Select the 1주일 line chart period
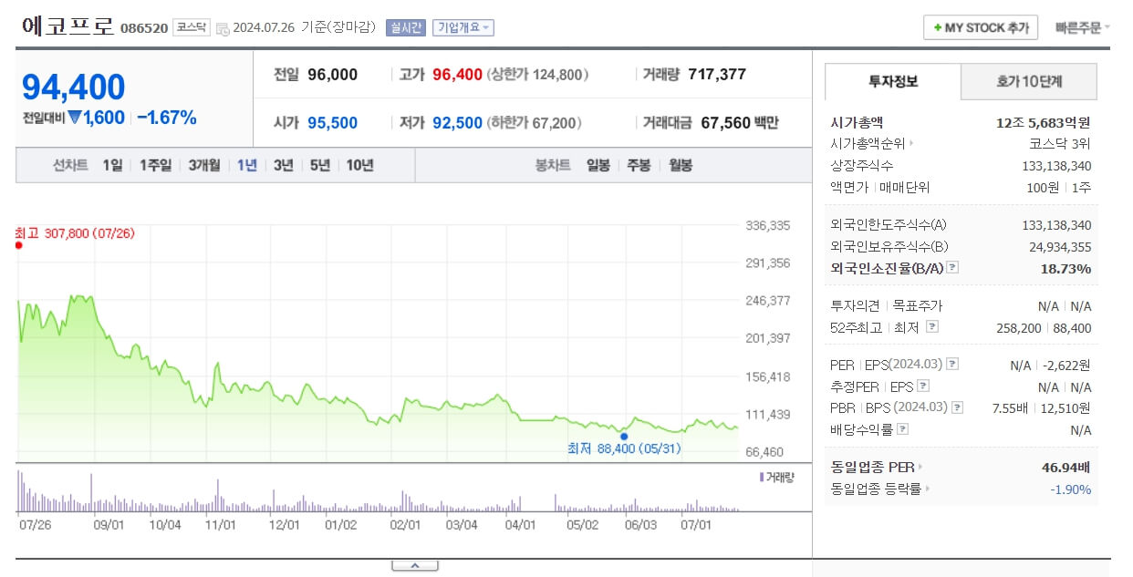The width and height of the screenshot is (1133, 577). (155, 165)
